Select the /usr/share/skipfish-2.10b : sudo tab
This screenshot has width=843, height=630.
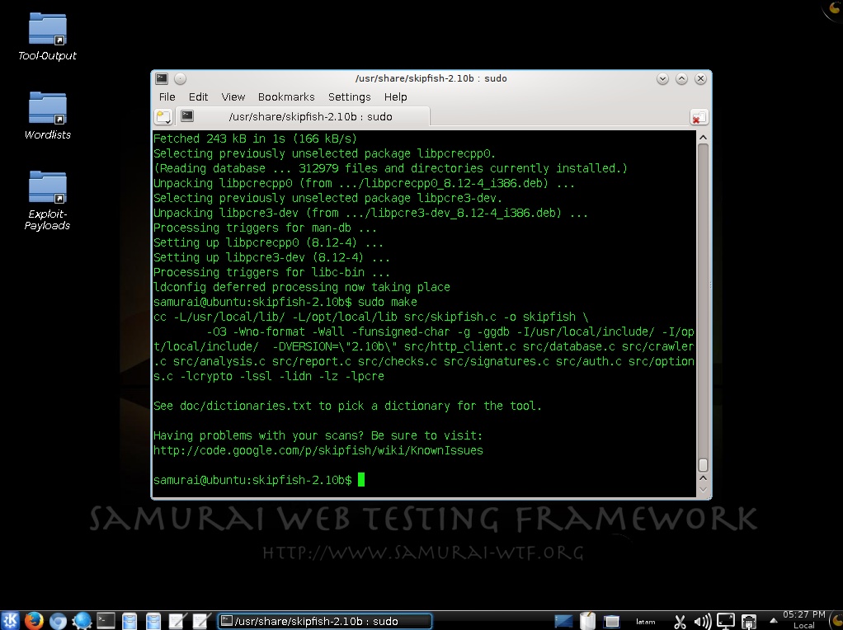(303, 116)
